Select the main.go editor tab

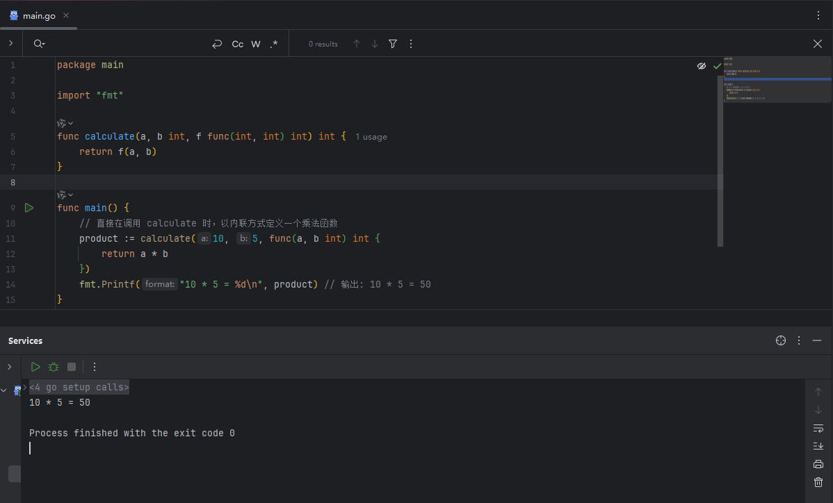[38, 15]
